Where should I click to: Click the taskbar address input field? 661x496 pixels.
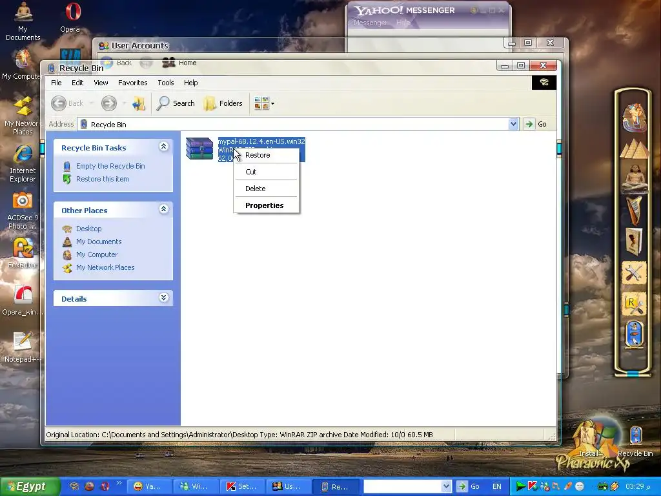click(x=403, y=486)
